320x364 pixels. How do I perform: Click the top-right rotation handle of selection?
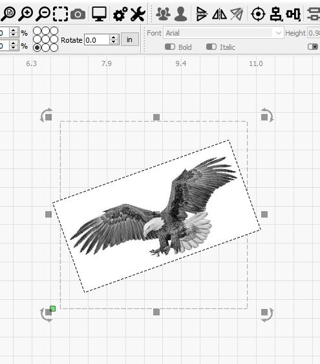267,115
